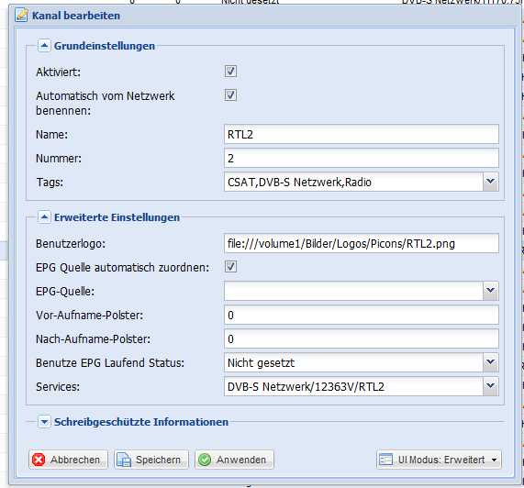Click the Benutze EPG Laufend Status label

110,362
